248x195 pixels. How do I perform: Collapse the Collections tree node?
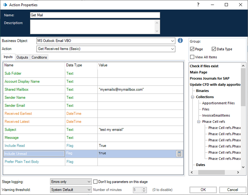[192, 97]
